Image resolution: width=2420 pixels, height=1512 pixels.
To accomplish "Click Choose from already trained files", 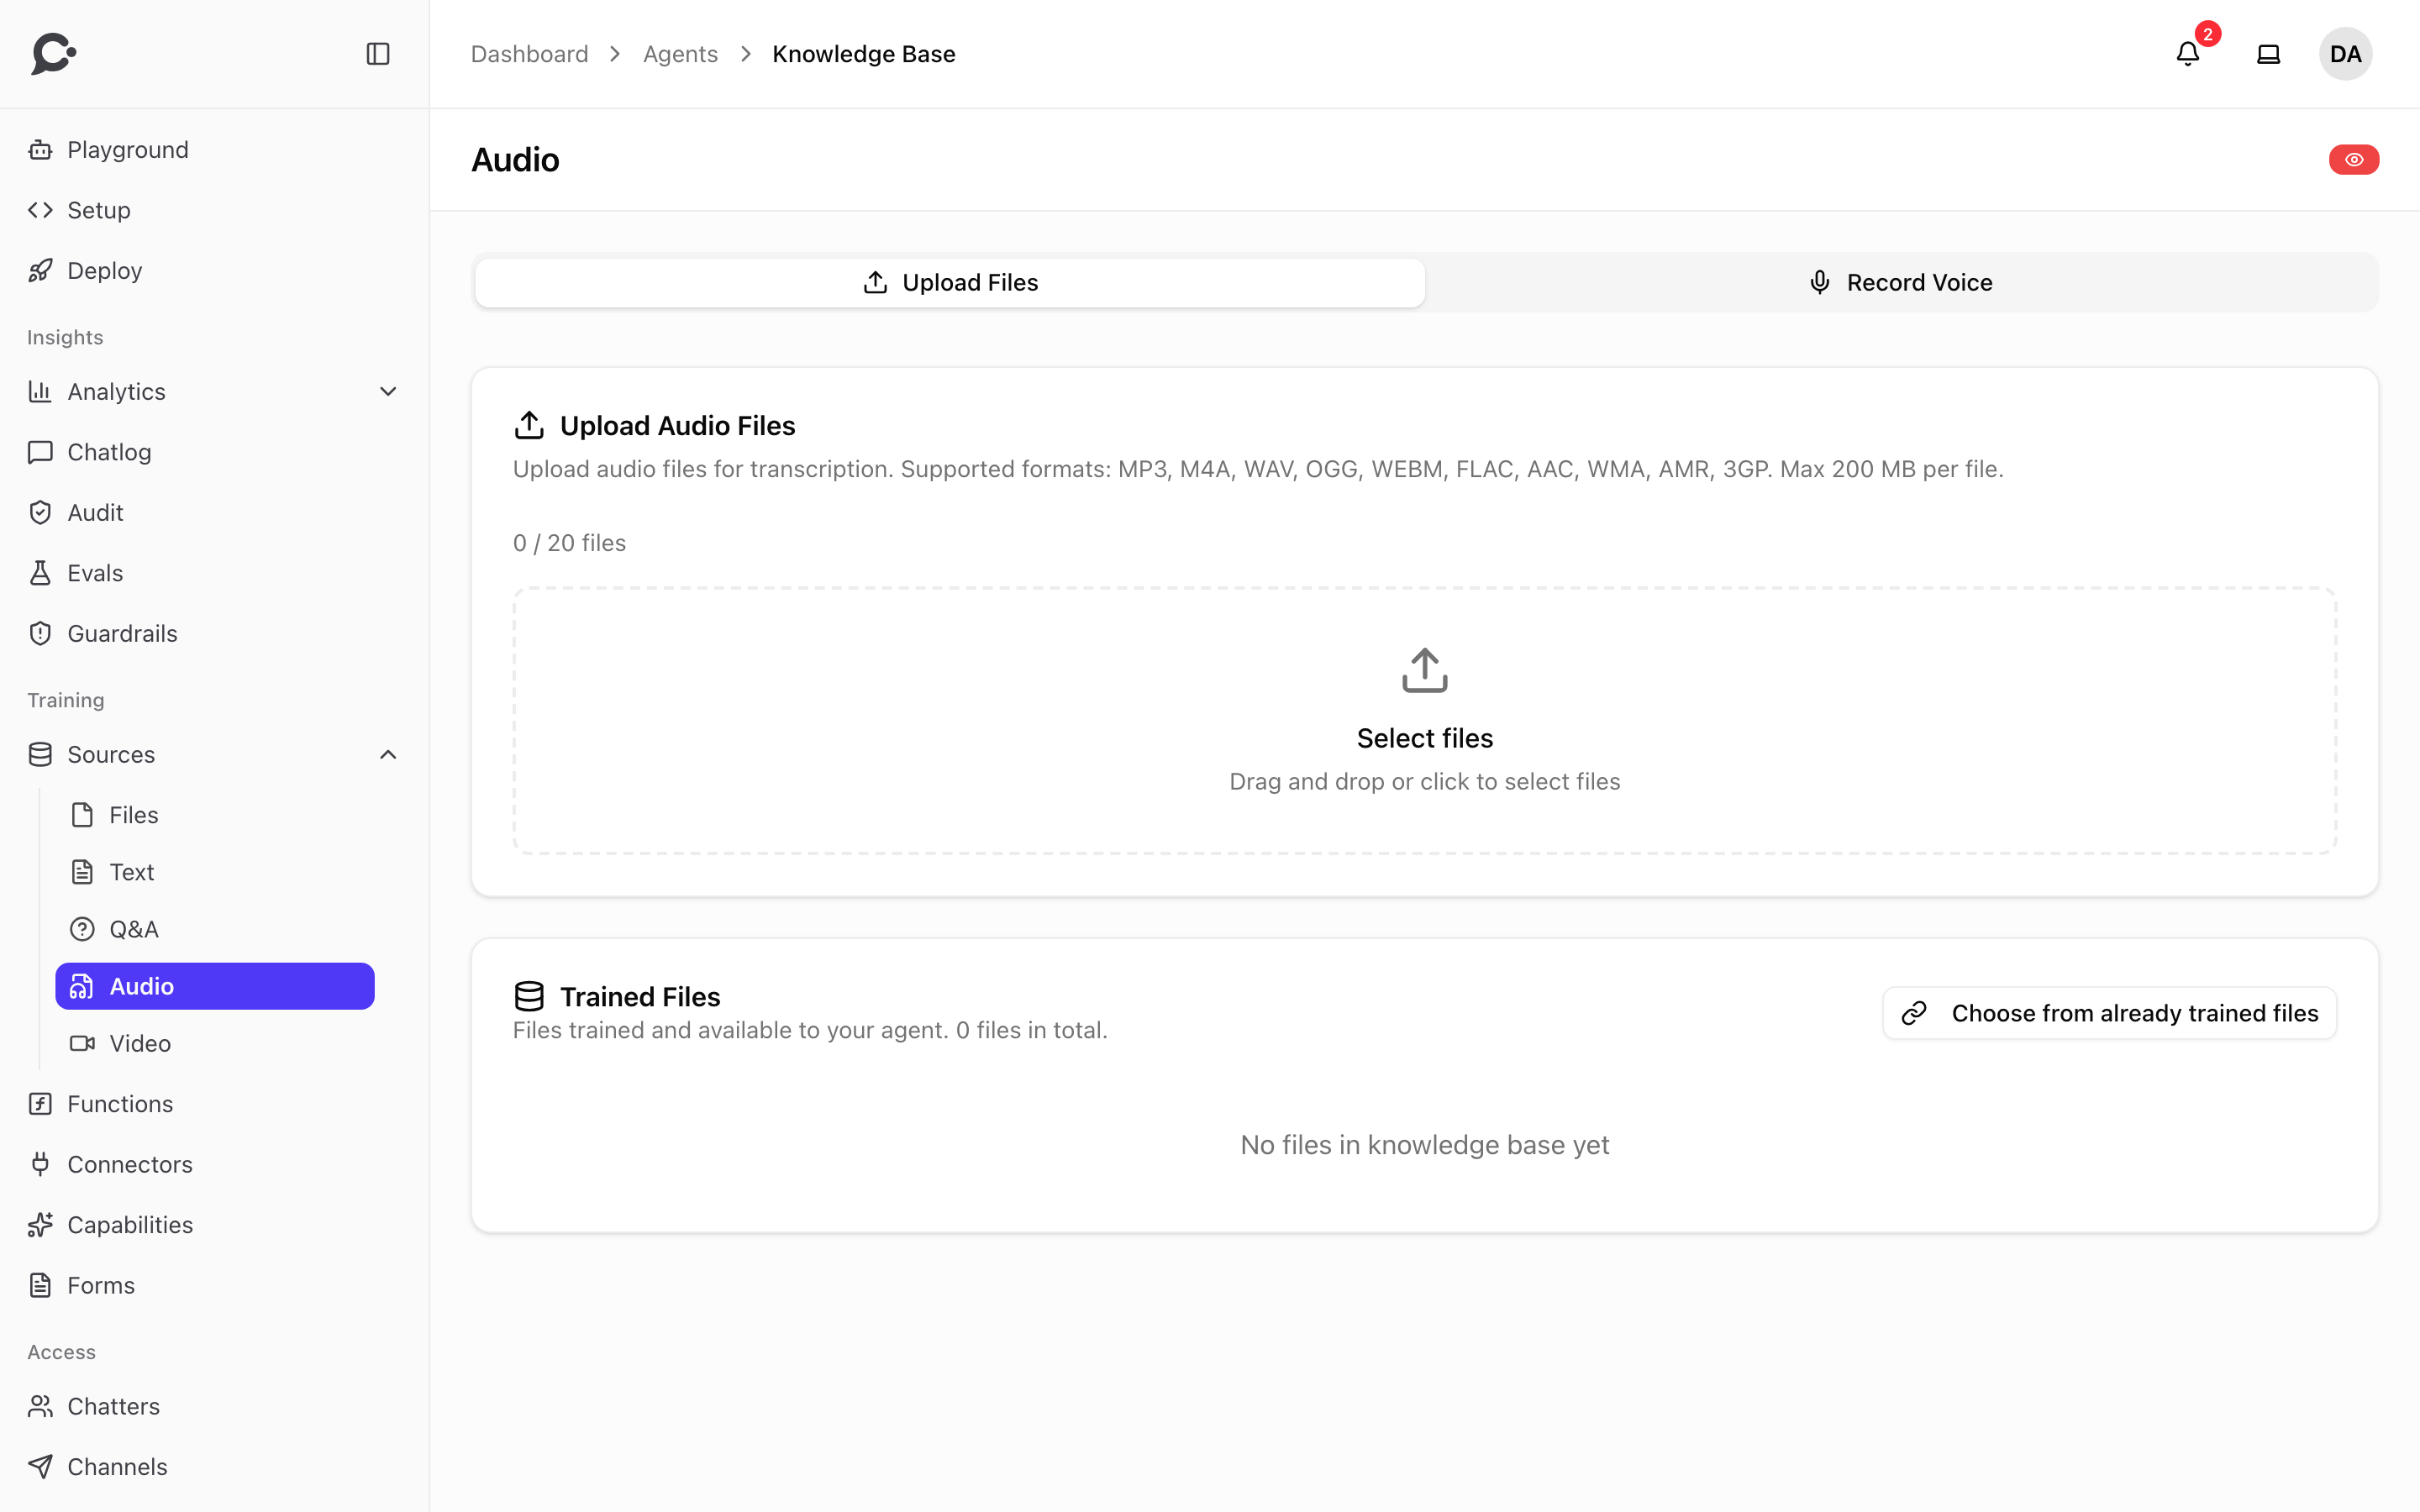I will click(x=2110, y=1013).
